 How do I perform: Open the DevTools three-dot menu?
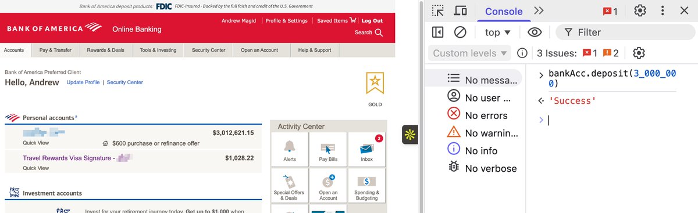(663, 10)
